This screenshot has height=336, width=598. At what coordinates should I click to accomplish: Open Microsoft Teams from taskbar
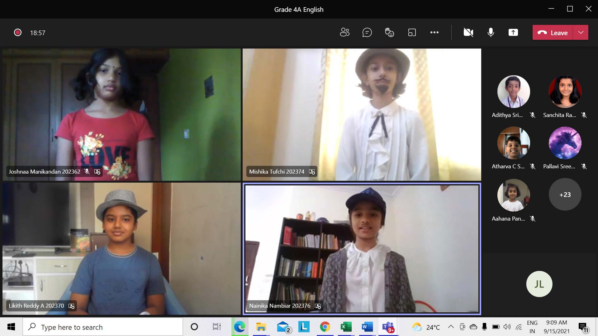[x=388, y=327]
